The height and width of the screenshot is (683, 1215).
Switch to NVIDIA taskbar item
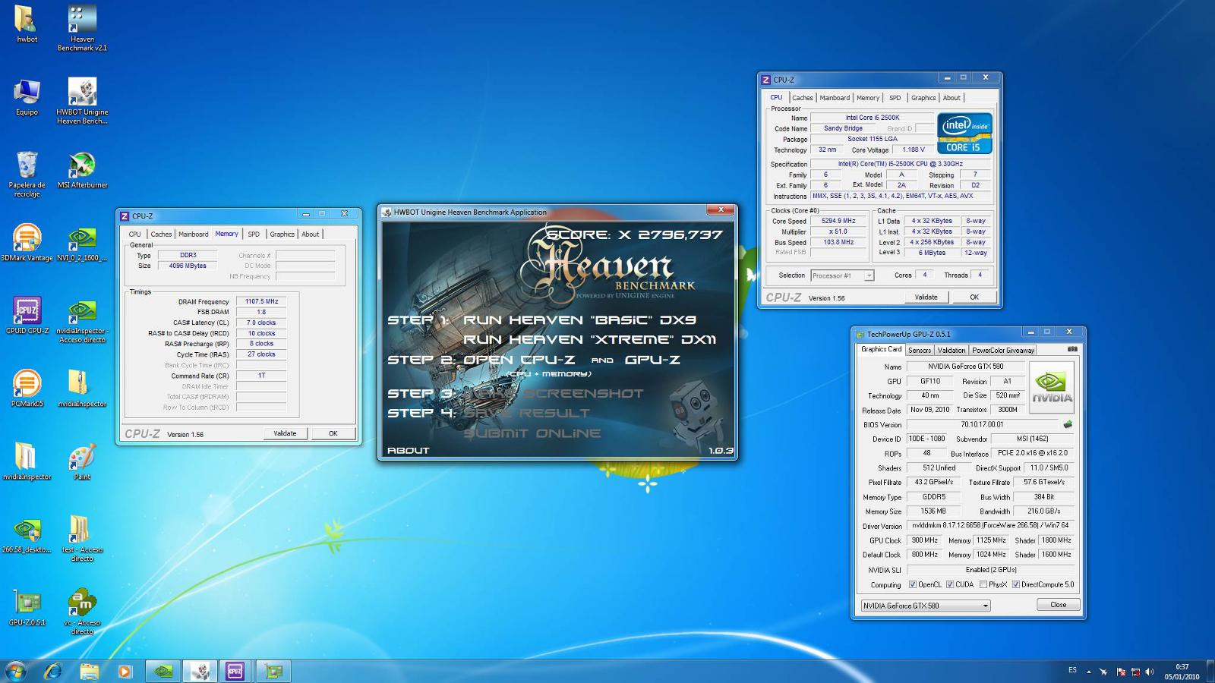(x=163, y=671)
